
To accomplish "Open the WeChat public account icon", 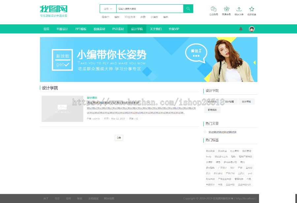I will coord(214,9).
